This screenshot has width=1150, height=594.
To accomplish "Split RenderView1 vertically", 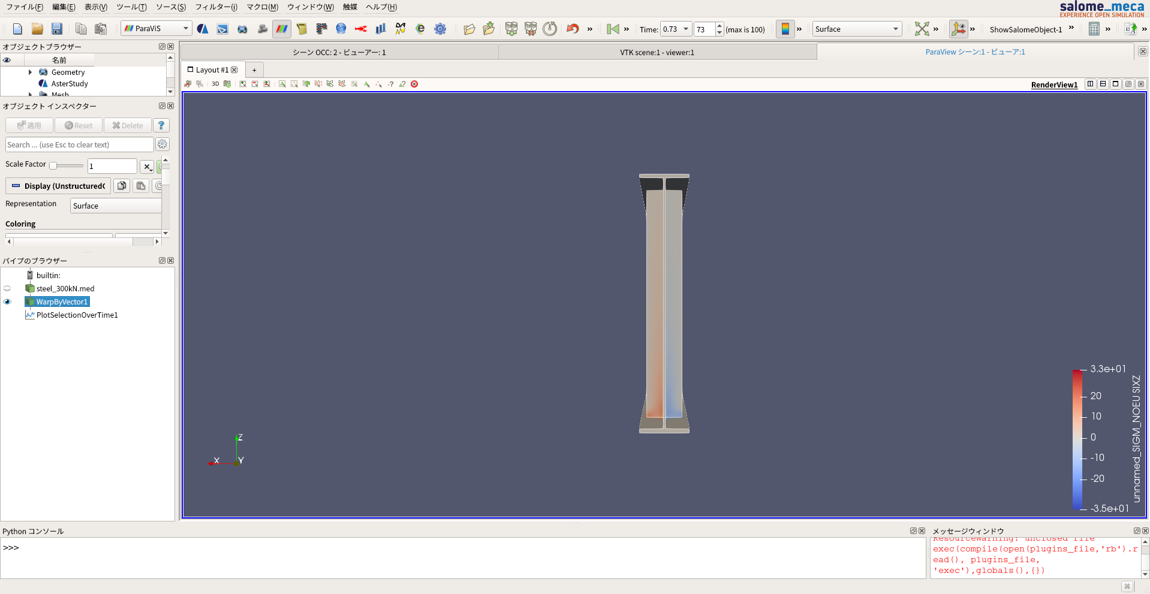I will pos(1103,84).
